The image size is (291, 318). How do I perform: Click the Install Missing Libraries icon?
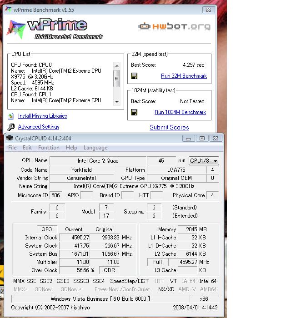click(x=11, y=116)
